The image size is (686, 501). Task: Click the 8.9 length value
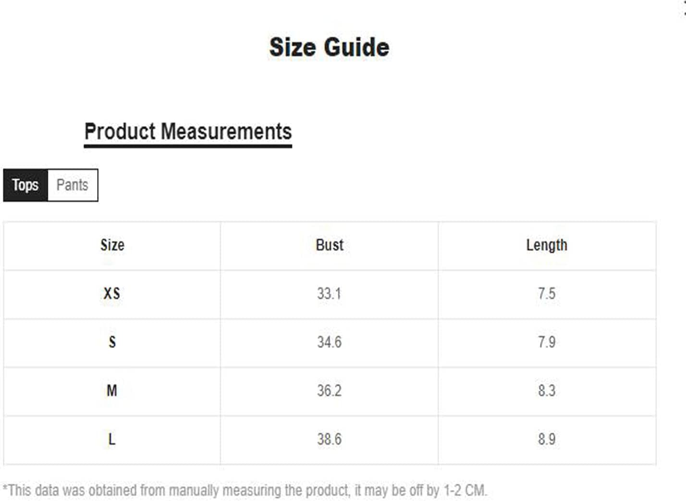click(x=547, y=439)
